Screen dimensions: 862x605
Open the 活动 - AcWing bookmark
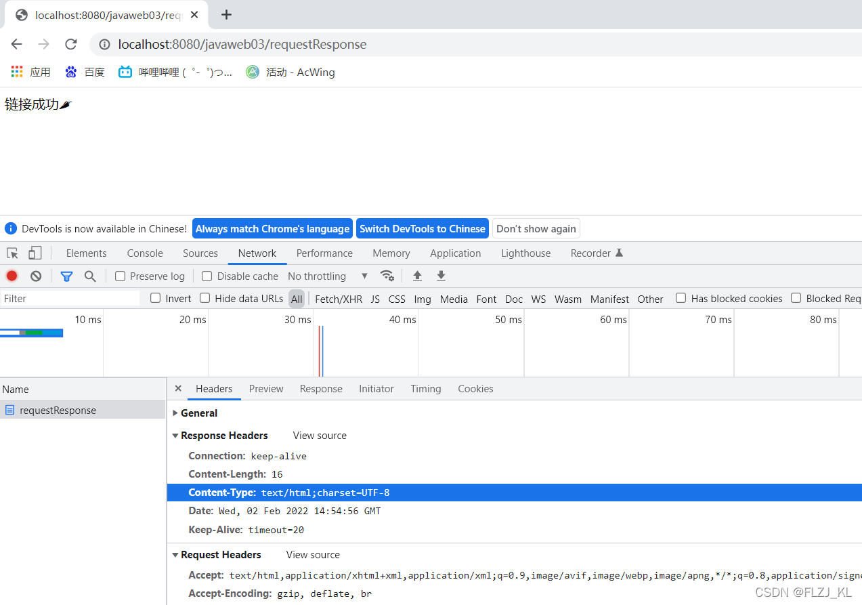click(x=290, y=72)
